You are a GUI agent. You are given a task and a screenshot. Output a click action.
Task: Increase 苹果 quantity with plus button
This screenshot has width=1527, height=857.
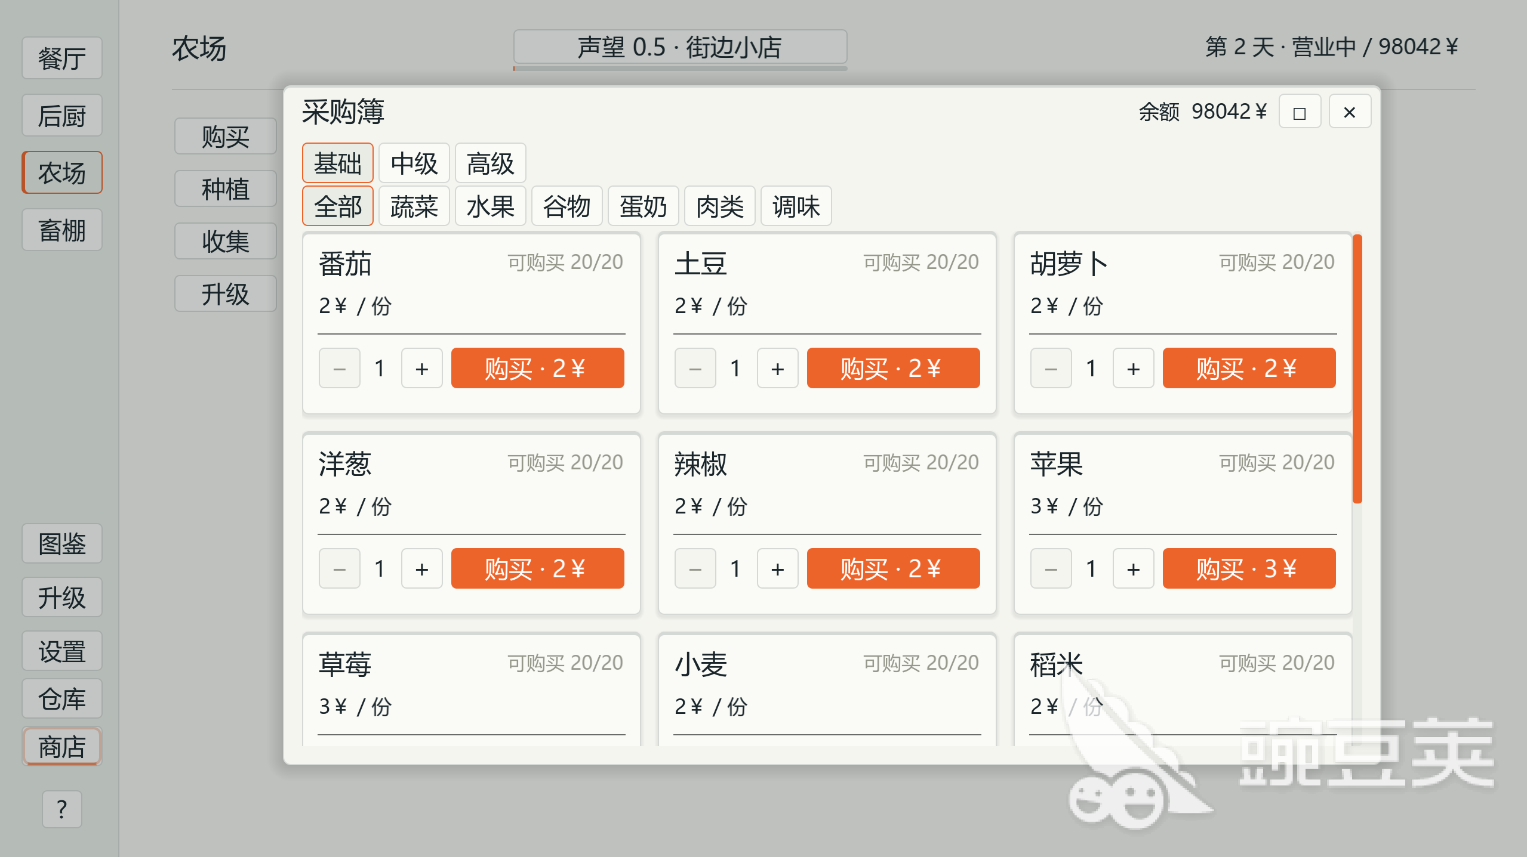pyautogui.click(x=1133, y=569)
